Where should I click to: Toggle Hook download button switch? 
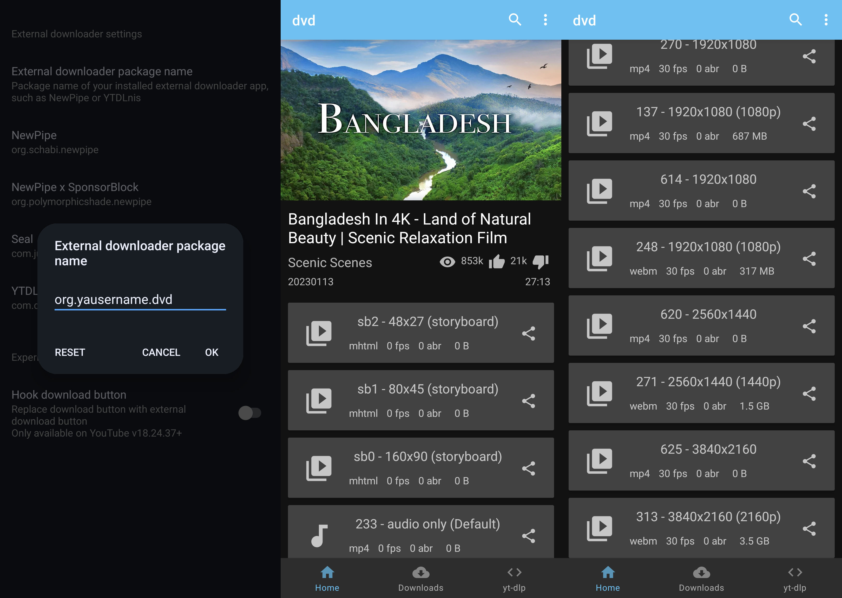pos(249,413)
